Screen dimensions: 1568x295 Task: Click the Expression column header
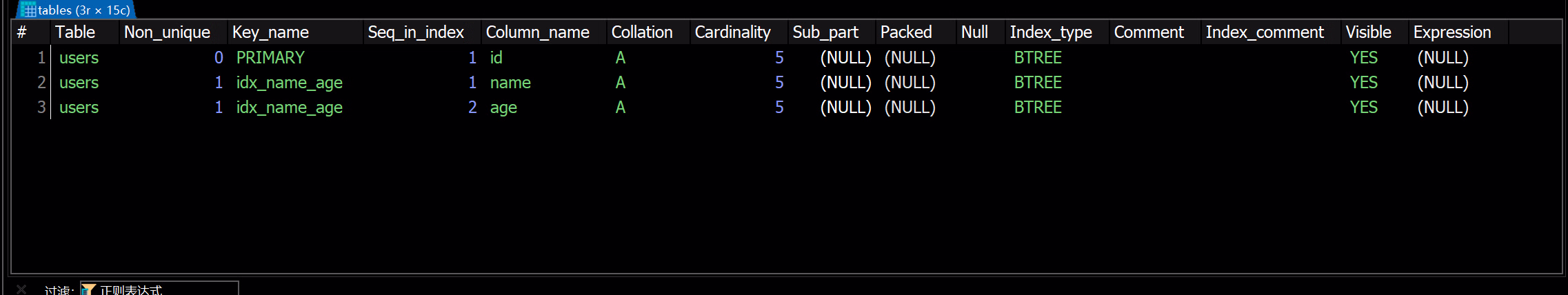click(x=1451, y=32)
